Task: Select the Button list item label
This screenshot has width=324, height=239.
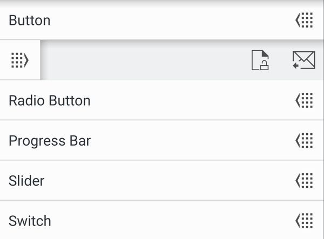Action: [x=30, y=21]
